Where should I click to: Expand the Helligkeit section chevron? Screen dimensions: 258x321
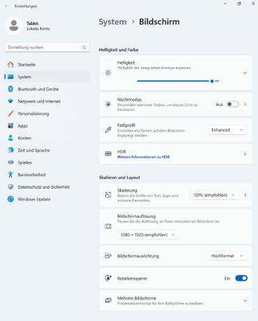point(245,73)
